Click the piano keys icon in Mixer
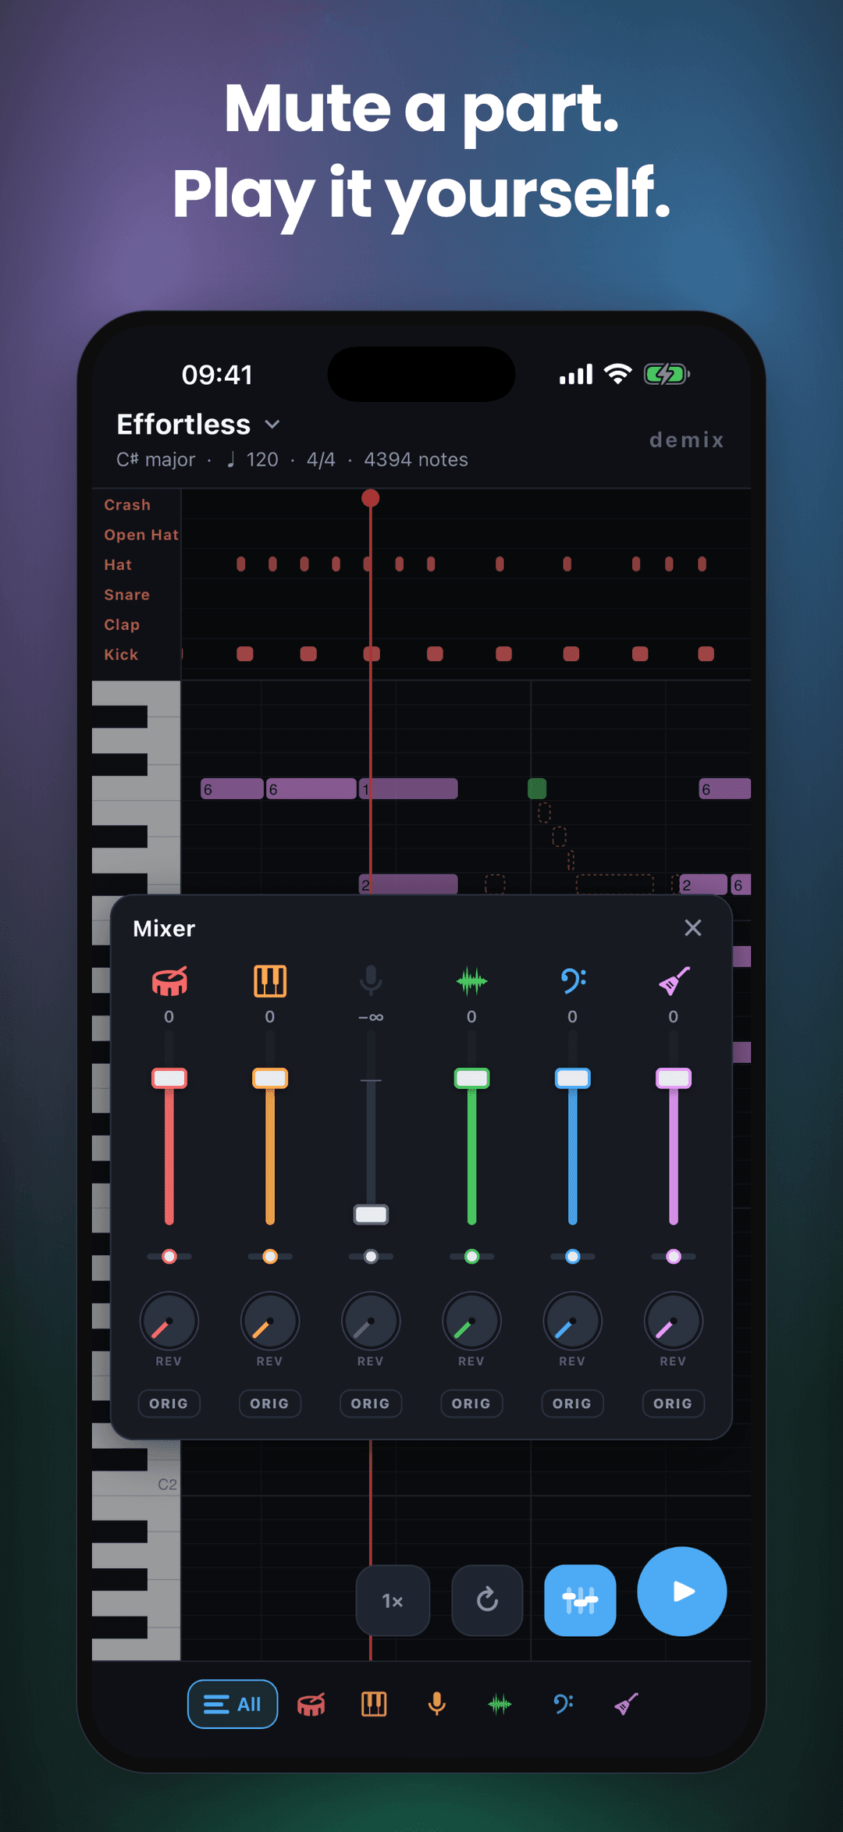Screen dimensions: 843x1832 (270, 980)
